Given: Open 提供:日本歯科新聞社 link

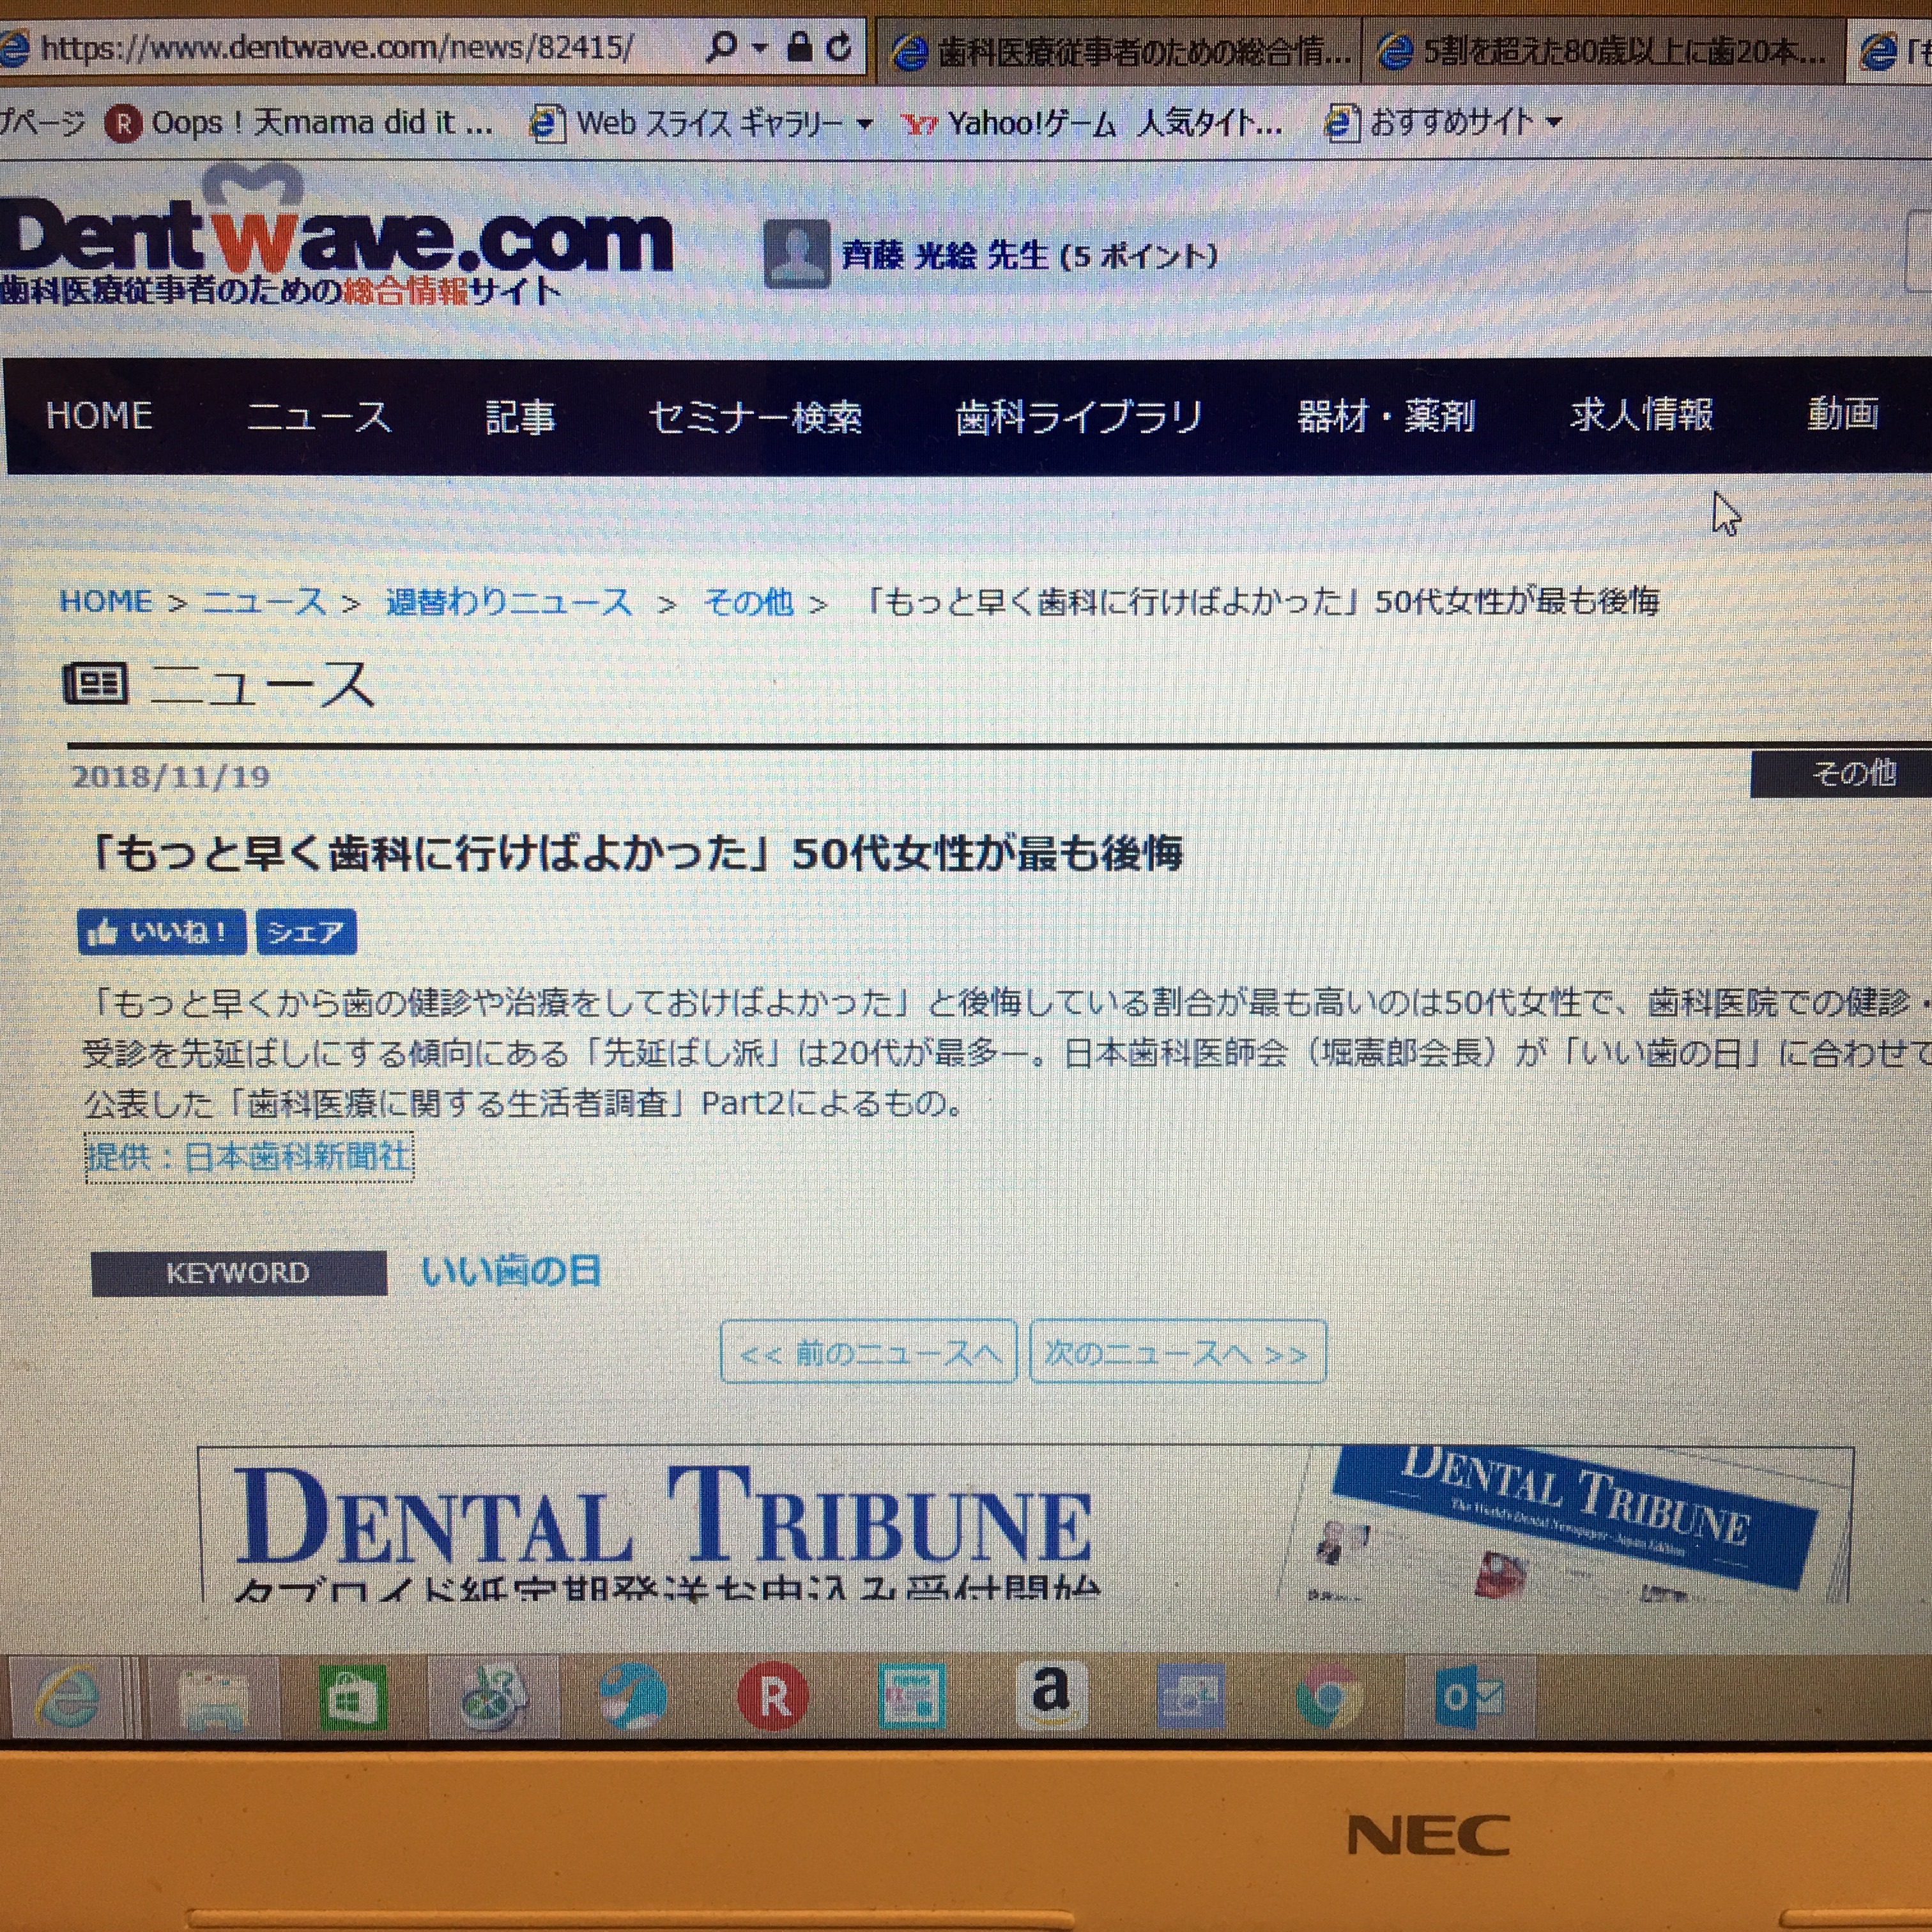Looking at the screenshot, I should 249,1157.
